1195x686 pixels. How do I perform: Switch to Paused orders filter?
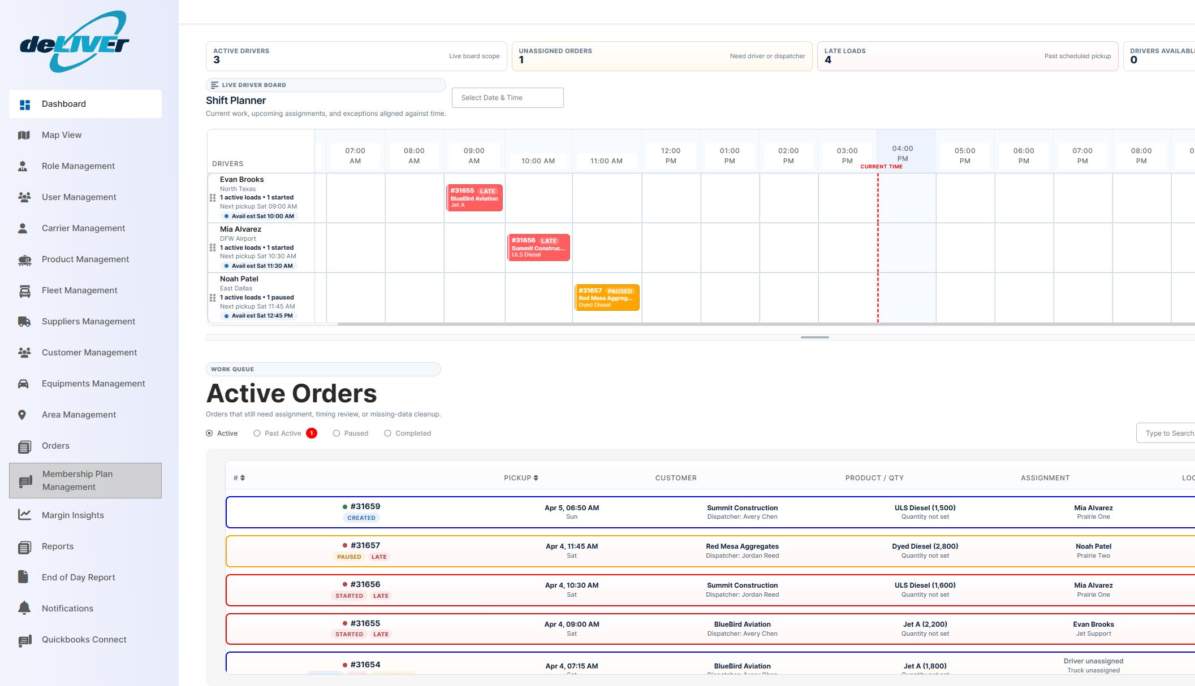(336, 433)
